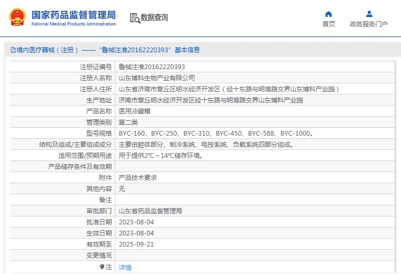Image resolution: width=401 pixels, height=274 pixels.
Task: Select management class 第二类
Action: (x=128, y=122)
